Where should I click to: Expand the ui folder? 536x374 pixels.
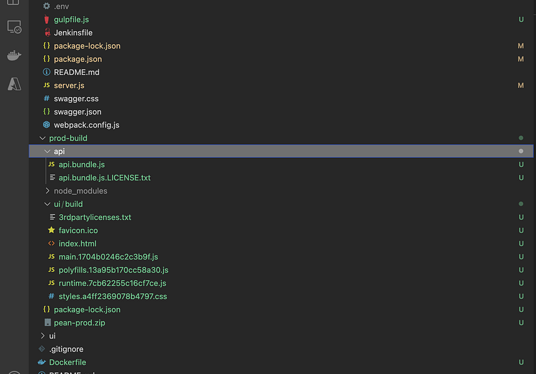pyautogui.click(x=42, y=336)
